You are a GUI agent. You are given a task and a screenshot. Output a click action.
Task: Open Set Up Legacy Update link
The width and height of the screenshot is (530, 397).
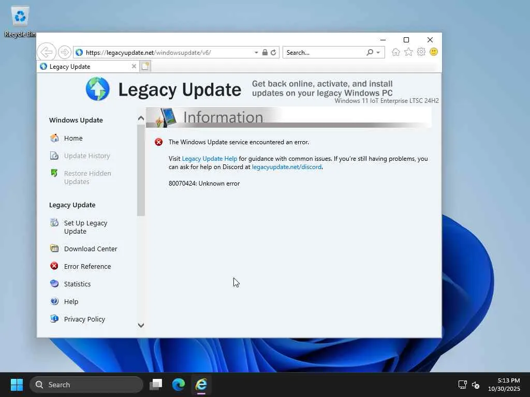point(85,227)
